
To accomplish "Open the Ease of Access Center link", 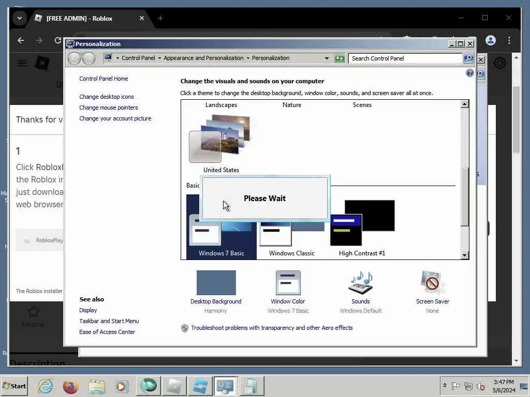I will [107, 332].
